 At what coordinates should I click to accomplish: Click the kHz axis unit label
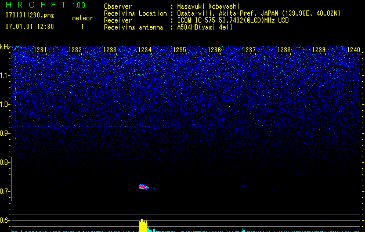pos(5,47)
